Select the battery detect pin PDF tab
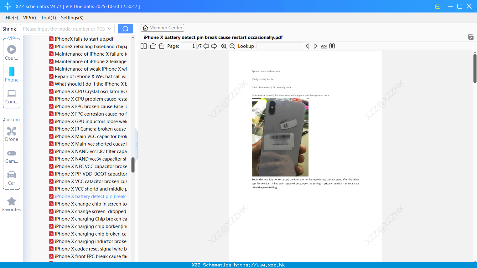The height and width of the screenshot is (268, 477). [x=213, y=37]
